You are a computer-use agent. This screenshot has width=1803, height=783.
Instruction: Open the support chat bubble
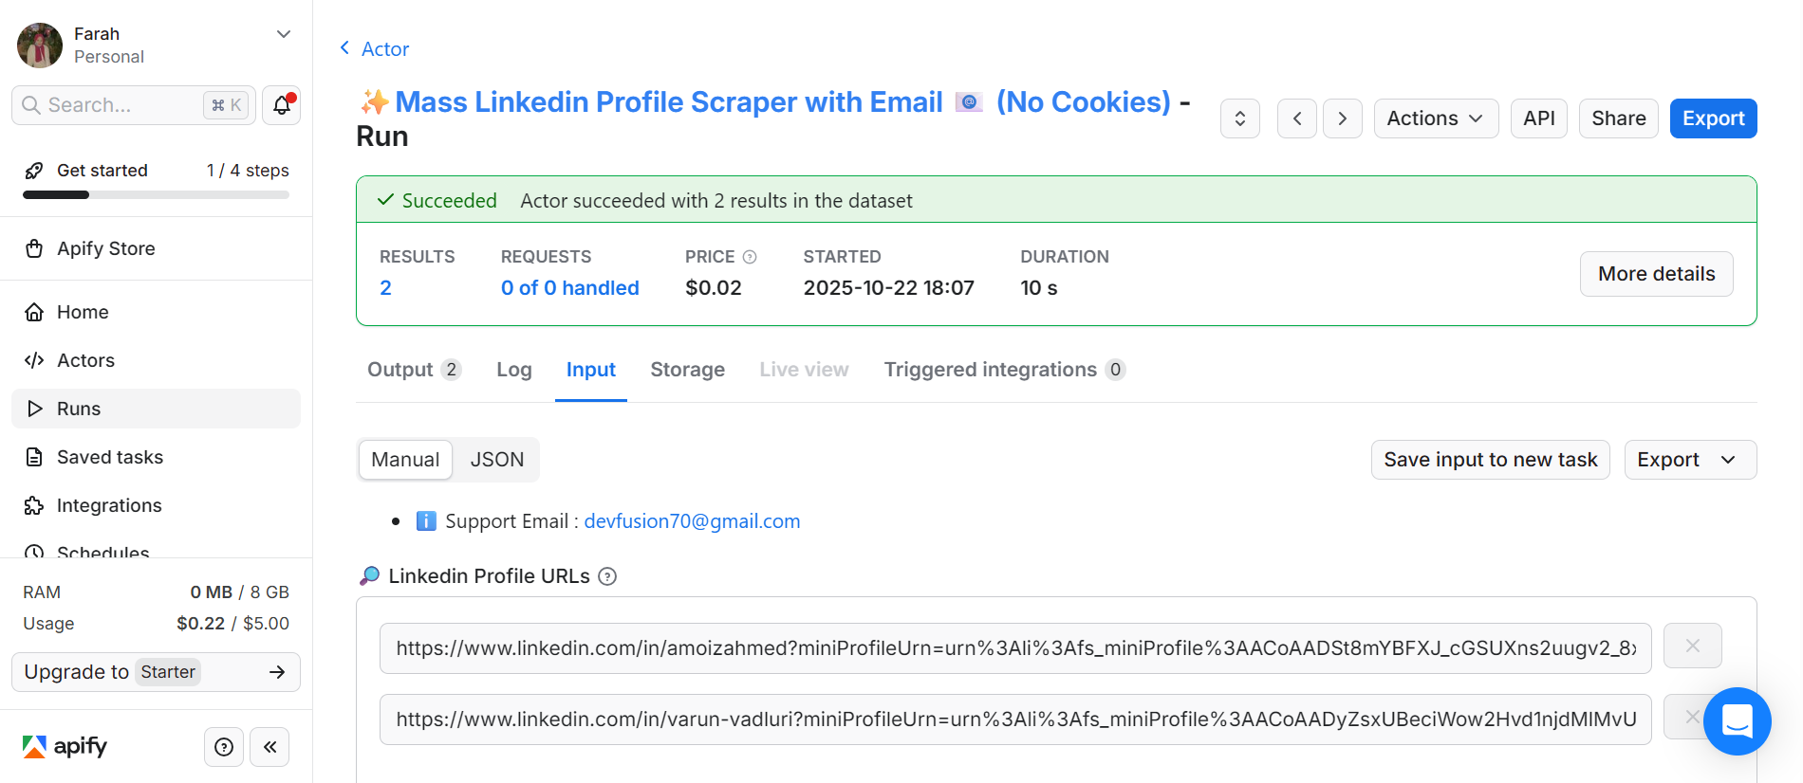(1737, 721)
